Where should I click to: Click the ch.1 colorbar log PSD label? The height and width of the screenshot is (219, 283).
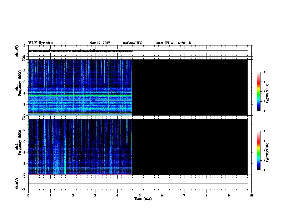[x=267, y=93]
